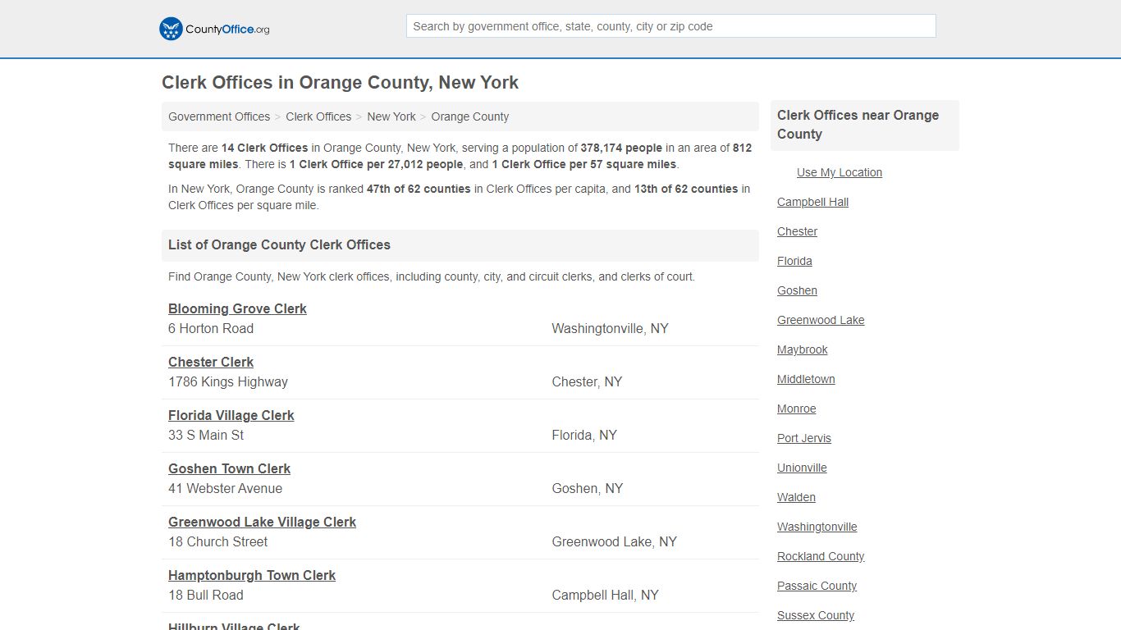Open Blooming Grove Clerk listing
Image resolution: width=1121 pixels, height=630 pixels.
click(237, 308)
